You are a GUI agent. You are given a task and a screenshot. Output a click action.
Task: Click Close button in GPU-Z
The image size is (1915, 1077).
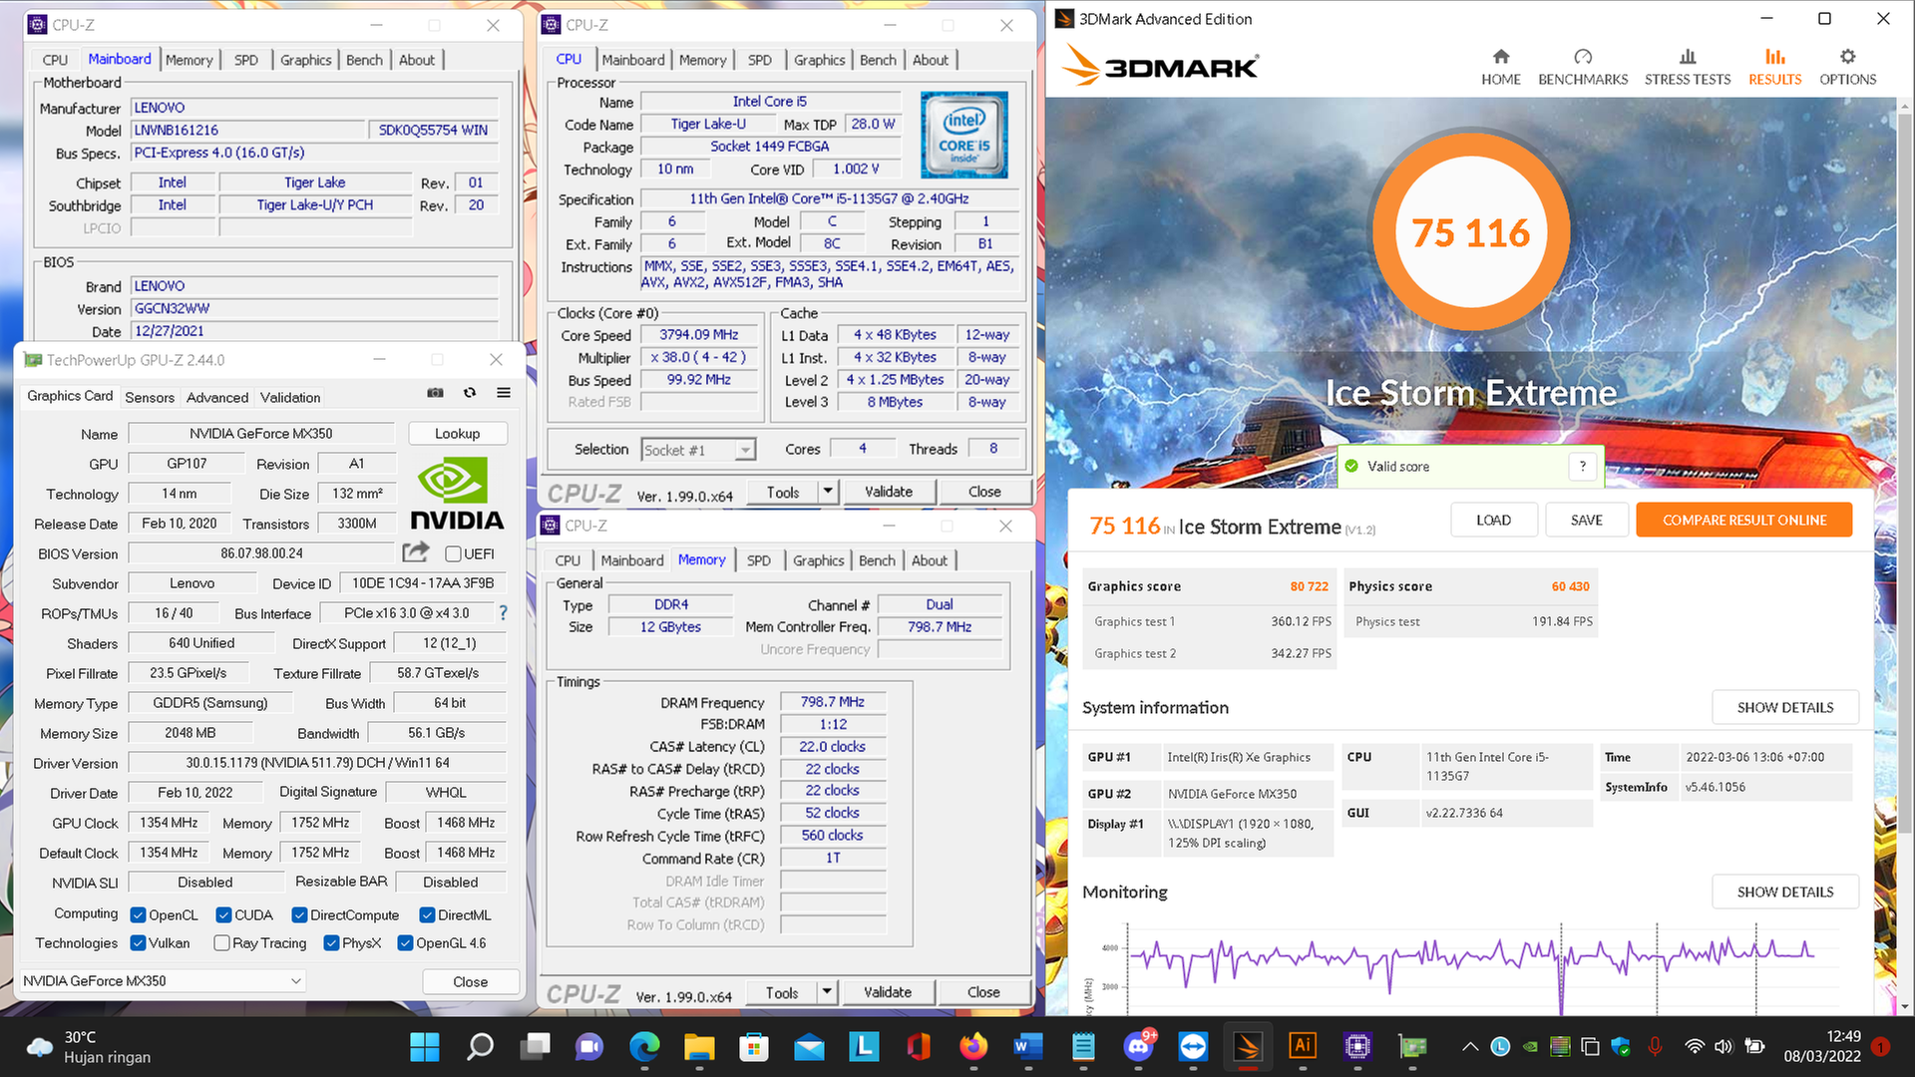pyautogui.click(x=470, y=981)
